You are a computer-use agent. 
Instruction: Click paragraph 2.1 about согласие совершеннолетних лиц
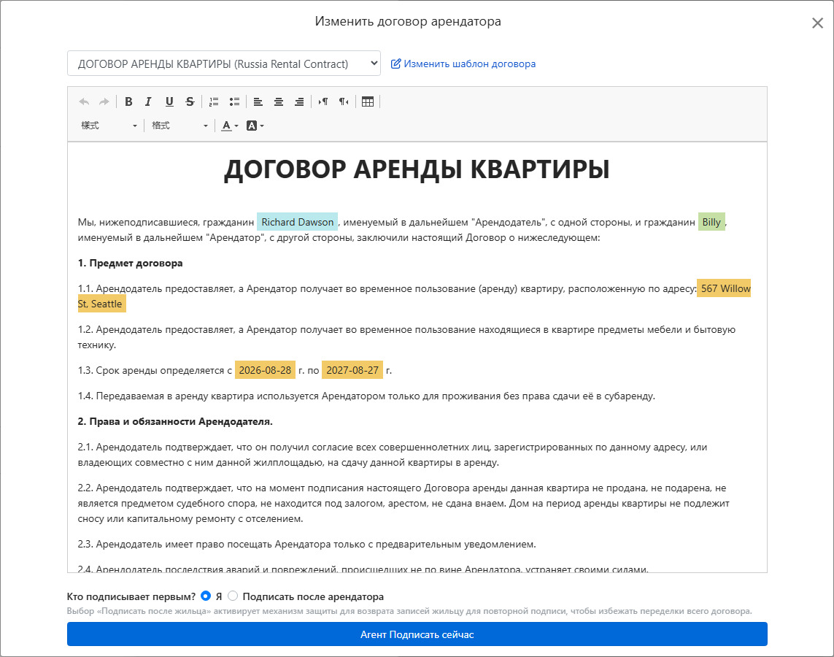tap(393, 455)
